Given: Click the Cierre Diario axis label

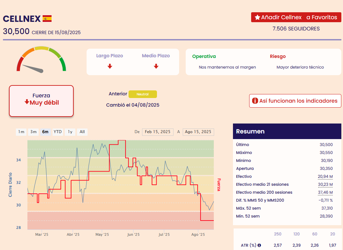Looking at the screenshot, I should pos(10,185).
